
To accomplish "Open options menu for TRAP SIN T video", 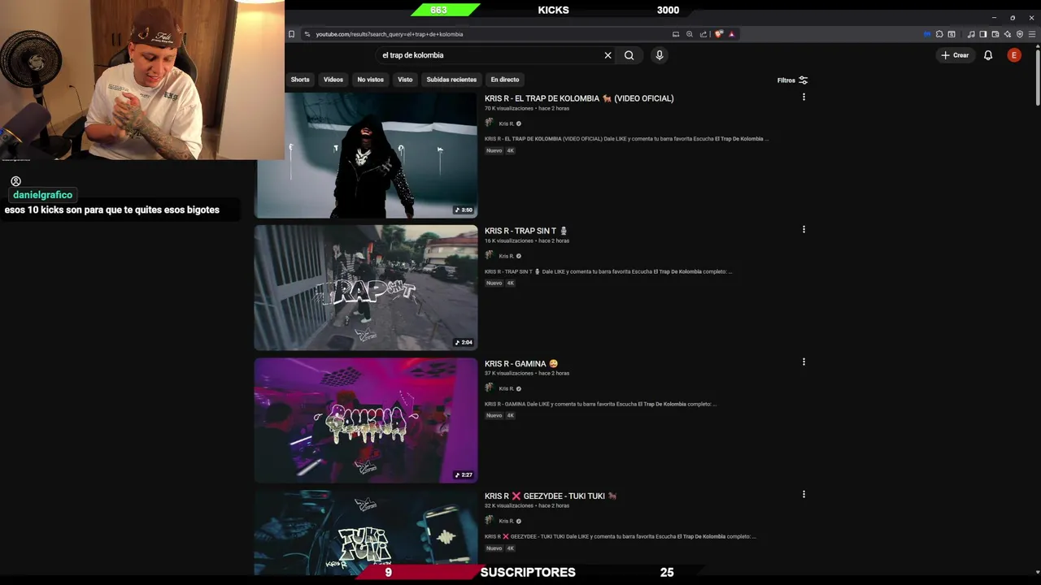I will coord(804,229).
